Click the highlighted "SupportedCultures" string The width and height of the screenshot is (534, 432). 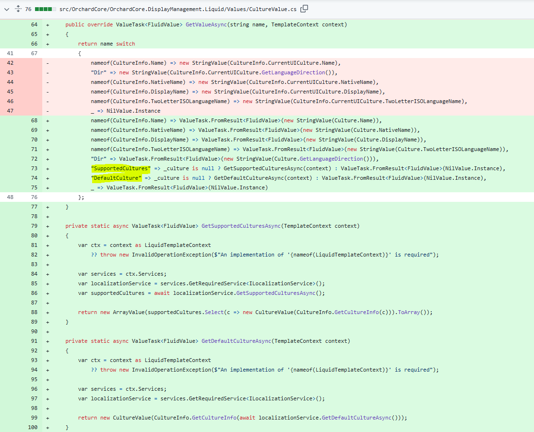pyautogui.click(x=120, y=168)
